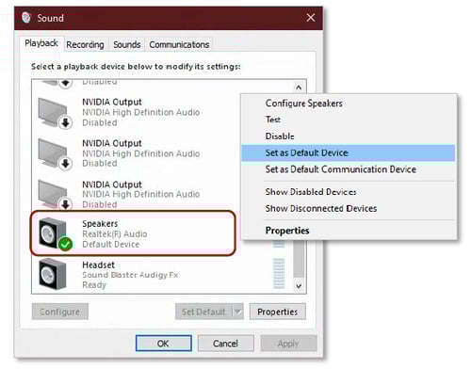This screenshot has height=369, width=471.
Task: Select Disable in the context menu
Action: (x=349, y=136)
